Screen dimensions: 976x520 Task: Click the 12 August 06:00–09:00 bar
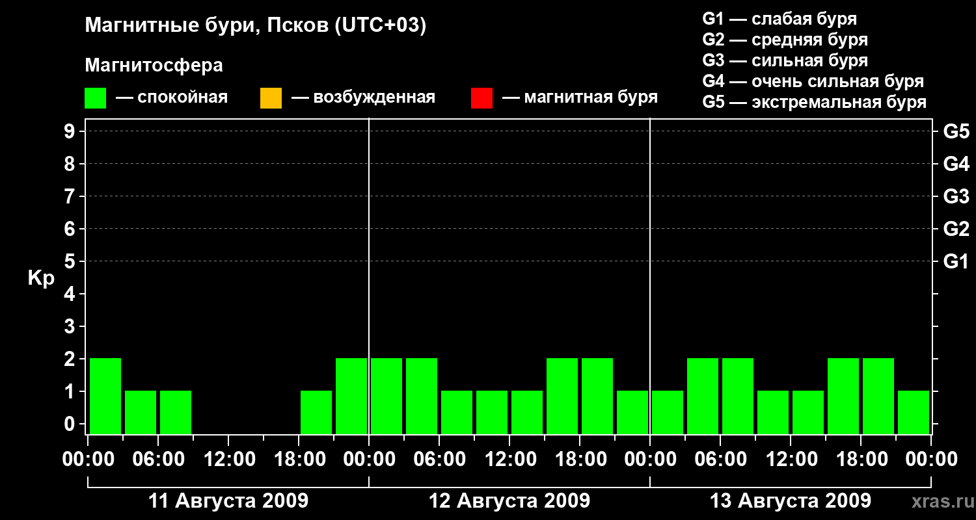click(457, 412)
